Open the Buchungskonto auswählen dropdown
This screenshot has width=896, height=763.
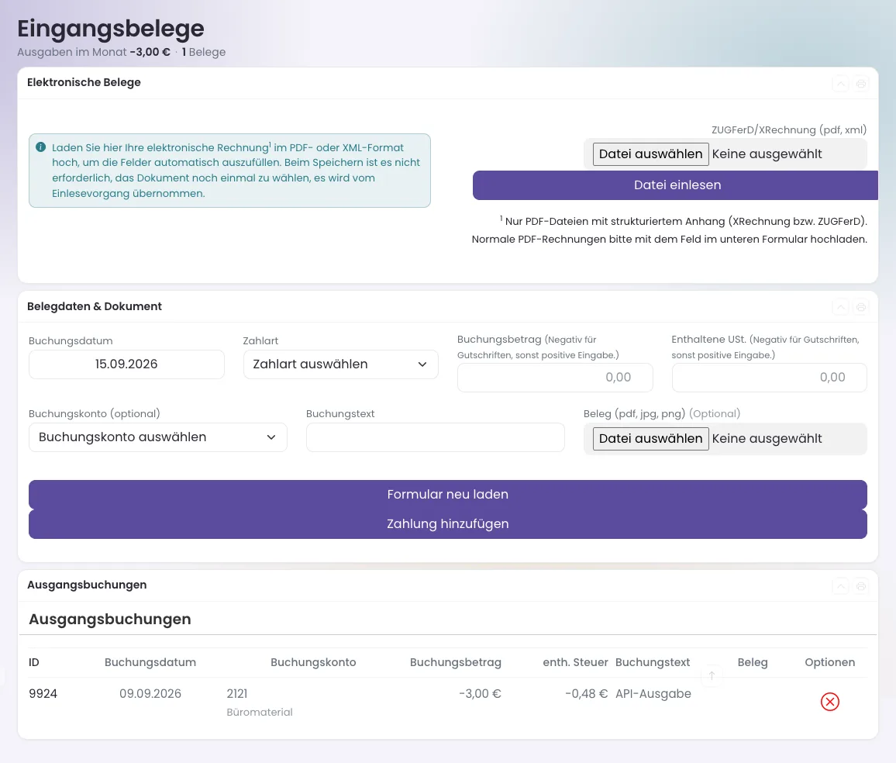[157, 437]
